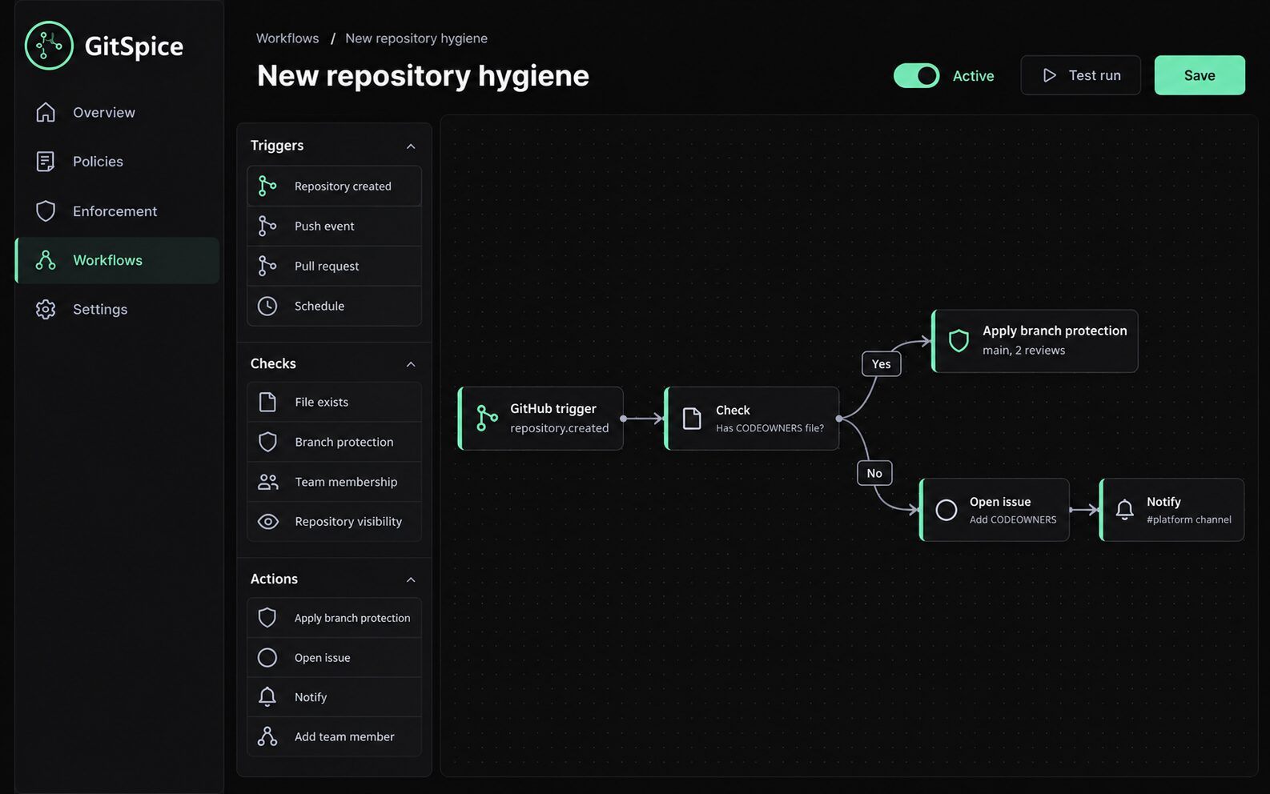Click the File exists document icon
Screen dimensions: 1270x794
[x=267, y=402]
